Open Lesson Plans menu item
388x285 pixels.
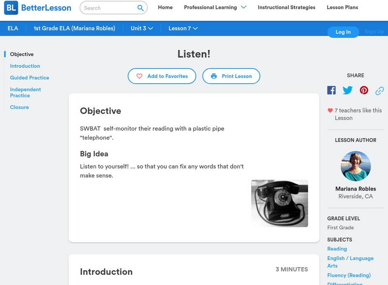pyautogui.click(x=342, y=7)
